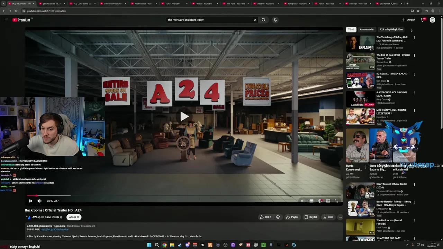Select the Aramanızdan filter chip
This screenshot has height=249, width=443.
point(367,29)
